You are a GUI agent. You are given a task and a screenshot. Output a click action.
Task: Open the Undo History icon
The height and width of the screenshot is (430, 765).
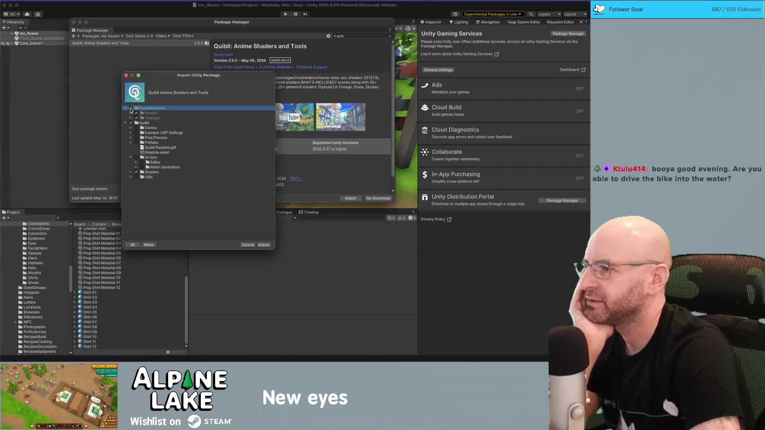(455, 14)
